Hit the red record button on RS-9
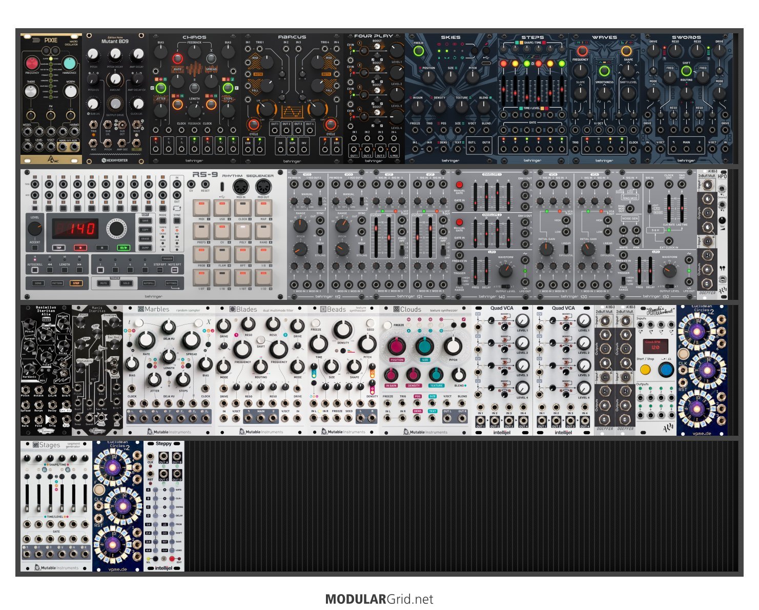The image size is (759, 610). [x=80, y=248]
